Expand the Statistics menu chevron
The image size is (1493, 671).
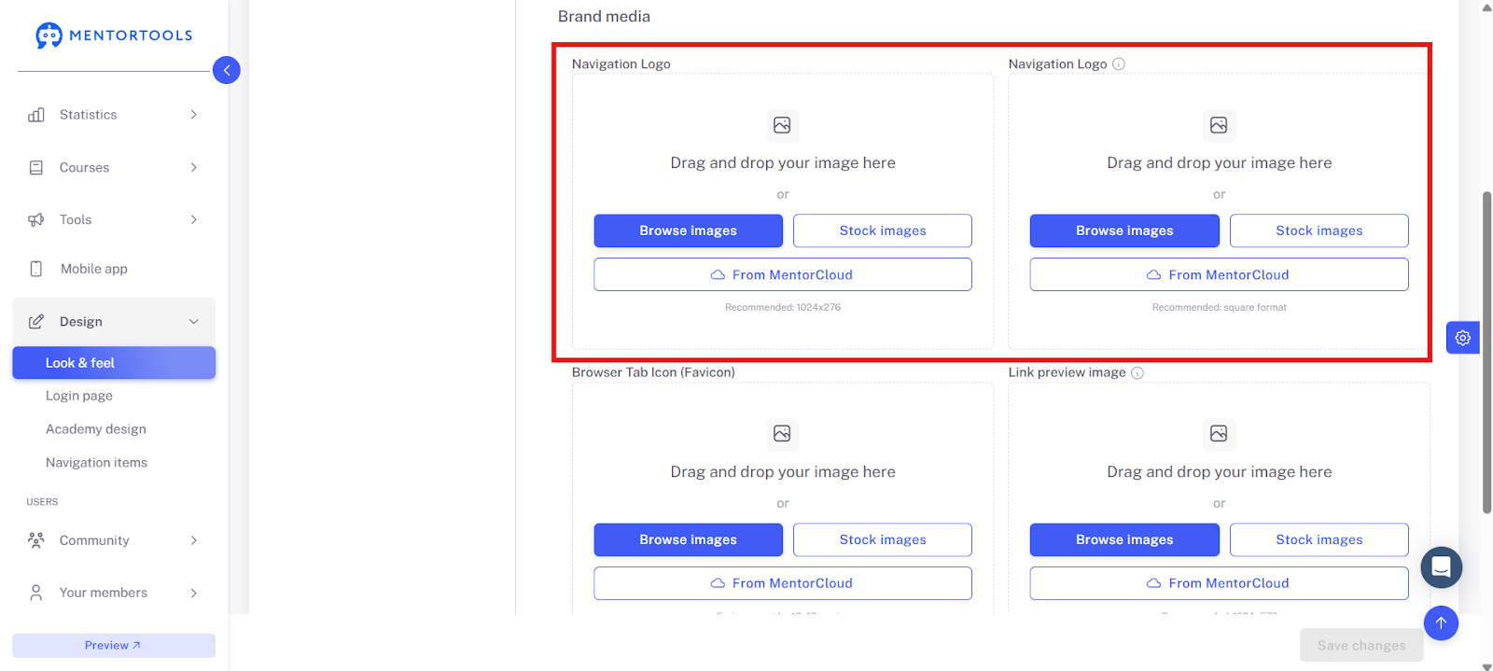(x=194, y=115)
